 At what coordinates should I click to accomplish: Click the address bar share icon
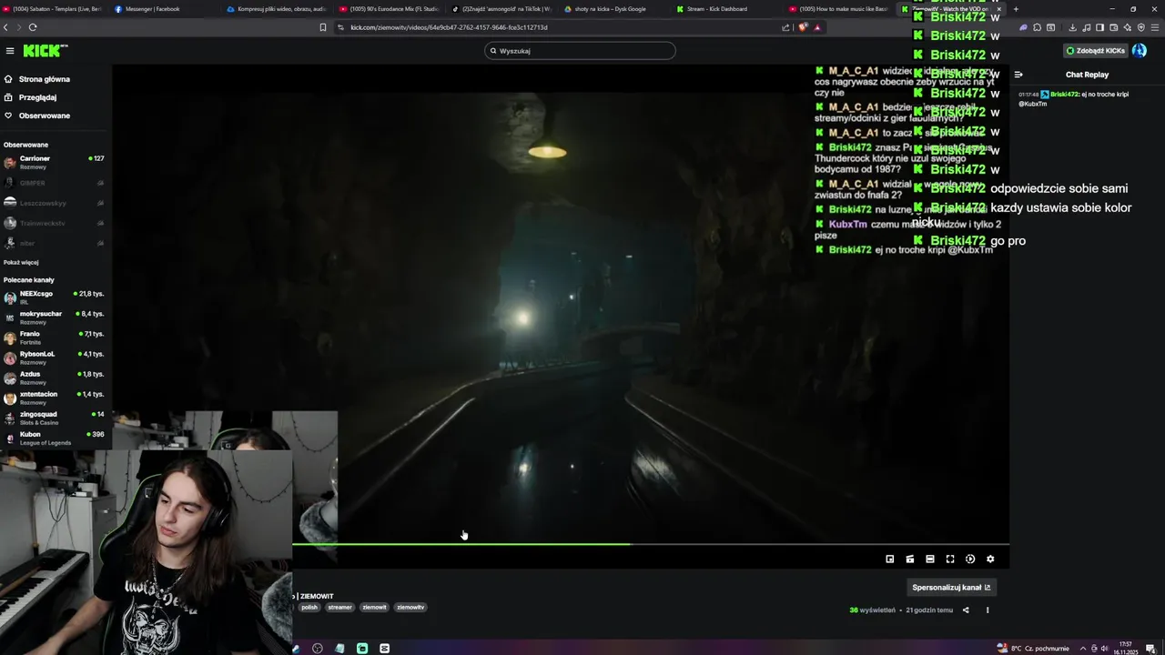786,27
